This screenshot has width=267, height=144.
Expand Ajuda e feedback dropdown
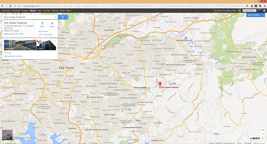[x=263, y=15]
